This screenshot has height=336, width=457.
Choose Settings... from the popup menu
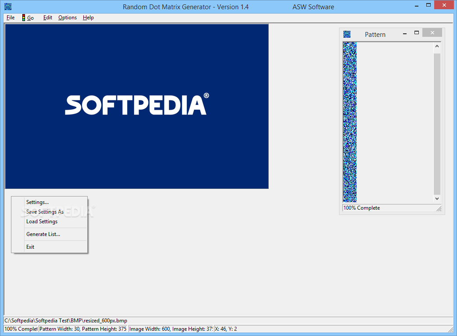point(49,202)
